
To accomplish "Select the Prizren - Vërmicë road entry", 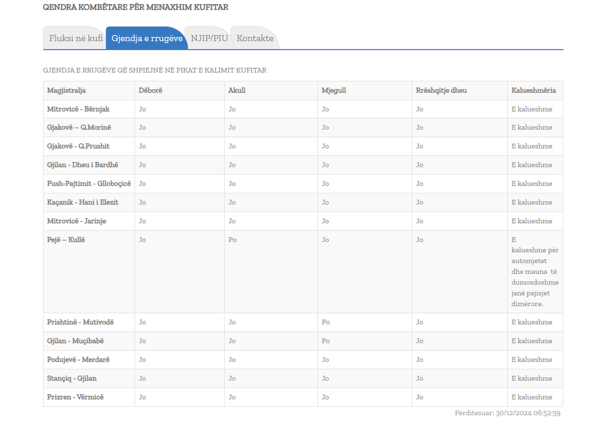I will tap(75, 397).
